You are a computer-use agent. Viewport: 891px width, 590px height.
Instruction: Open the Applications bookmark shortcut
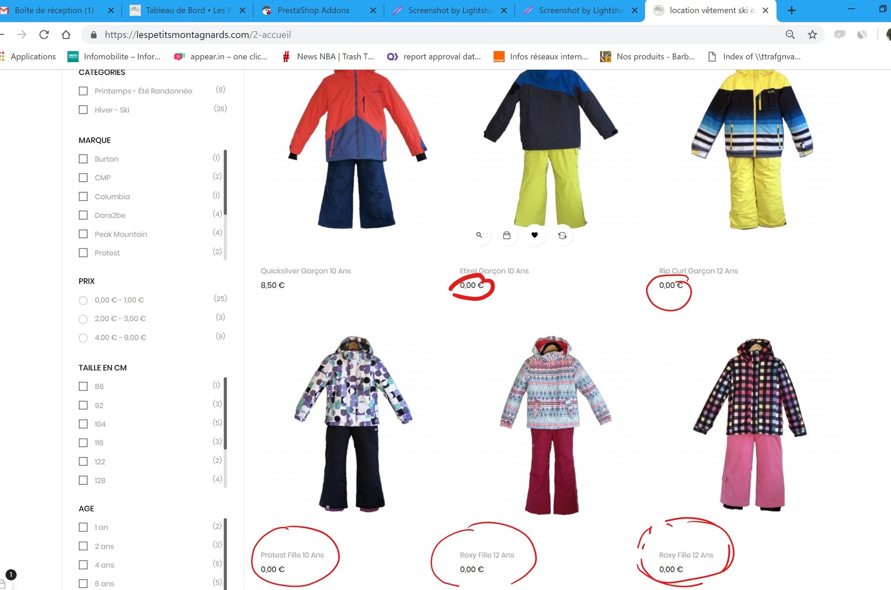[28, 57]
